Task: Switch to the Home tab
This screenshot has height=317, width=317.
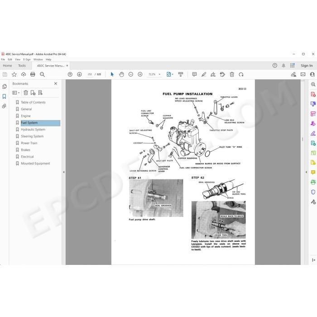Action: (8, 66)
